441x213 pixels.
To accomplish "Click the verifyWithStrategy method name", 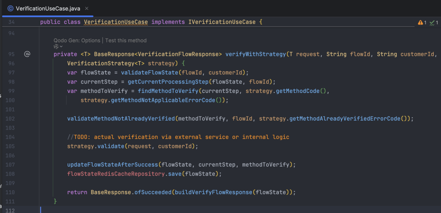I will (x=255, y=54).
